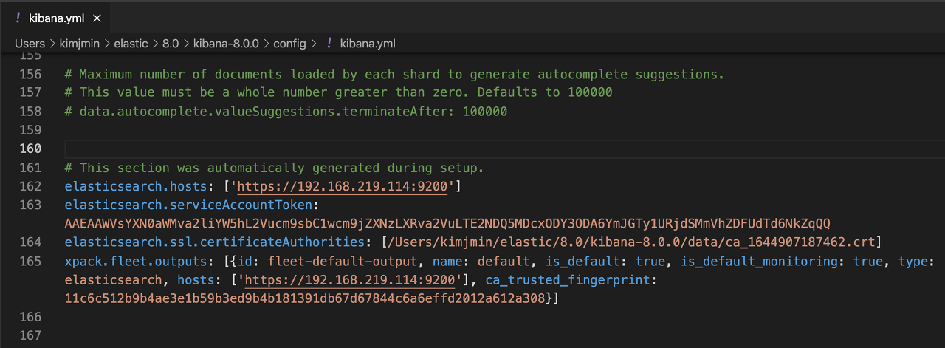Click the 'elasticsearch.hosts' key
The image size is (945, 348).
pos(137,186)
